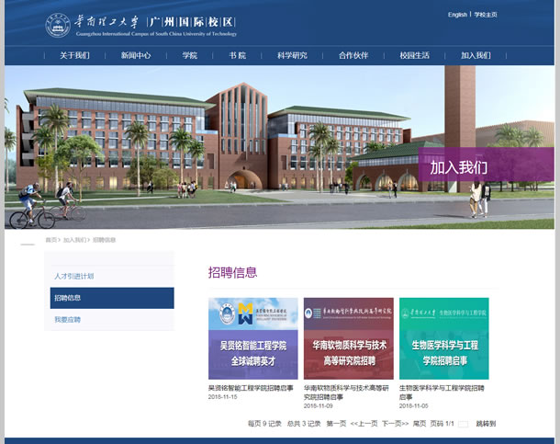Screen dimensions: 560x444
Task: Open the 新闻中心 menu
Action: point(136,55)
